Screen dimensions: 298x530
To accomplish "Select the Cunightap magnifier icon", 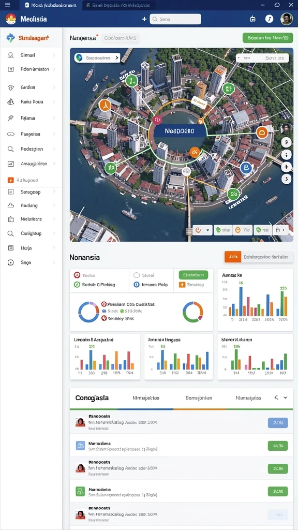I will tap(10, 233).
